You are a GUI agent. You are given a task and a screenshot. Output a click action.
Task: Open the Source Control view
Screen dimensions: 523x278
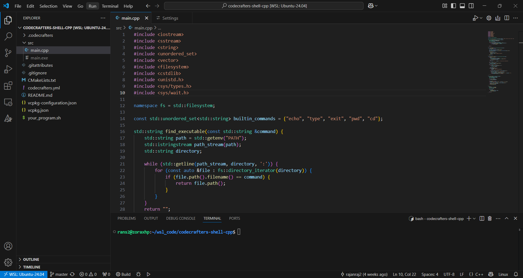click(8, 53)
